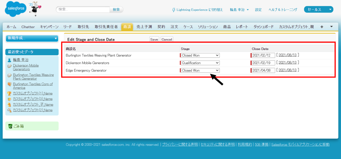The width and height of the screenshot is (341, 159).
Task: Click the 2021/08/13 link in the Burlington Textiles Weaving row
Action: (288, 55)
